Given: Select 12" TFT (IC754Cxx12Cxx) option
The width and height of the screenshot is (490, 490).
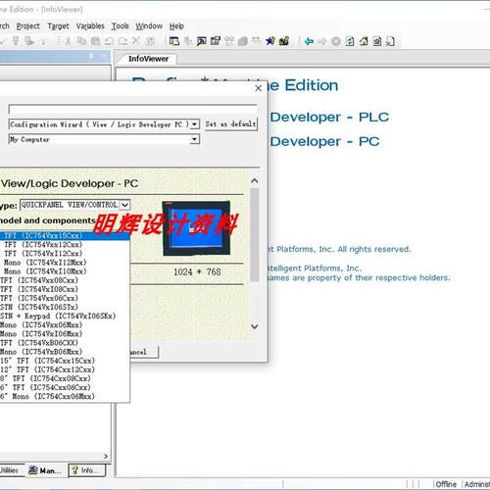Looking at the screenshot, I should pos(65,369).
